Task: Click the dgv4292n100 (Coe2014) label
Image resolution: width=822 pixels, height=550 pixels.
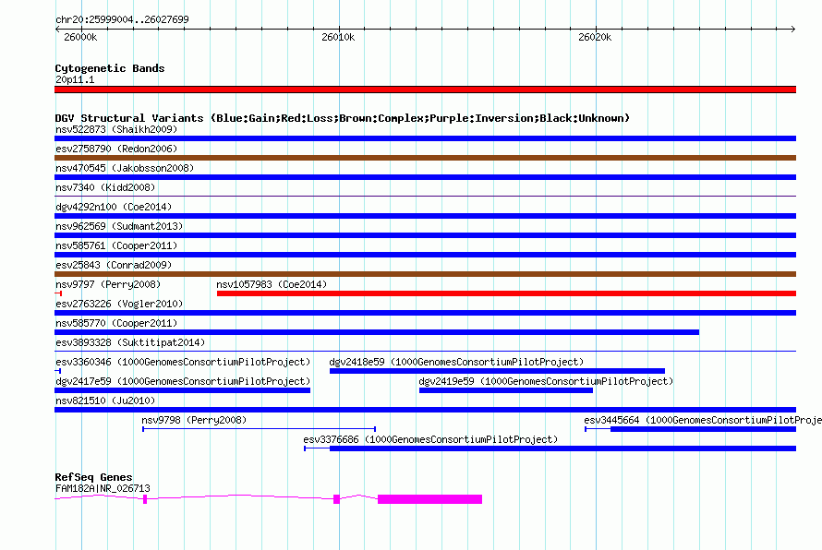Action: point(114,207)
